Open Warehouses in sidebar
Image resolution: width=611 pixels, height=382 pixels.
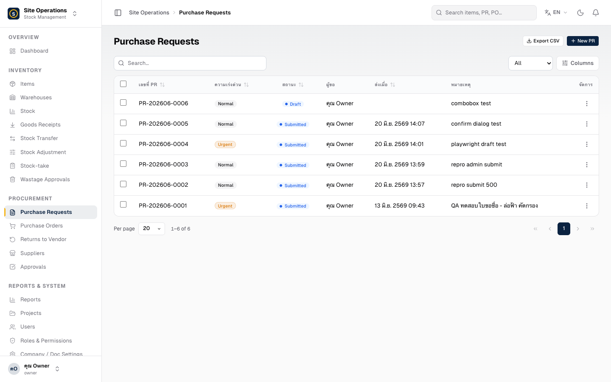pyautogui.click(x=50, y=98)
